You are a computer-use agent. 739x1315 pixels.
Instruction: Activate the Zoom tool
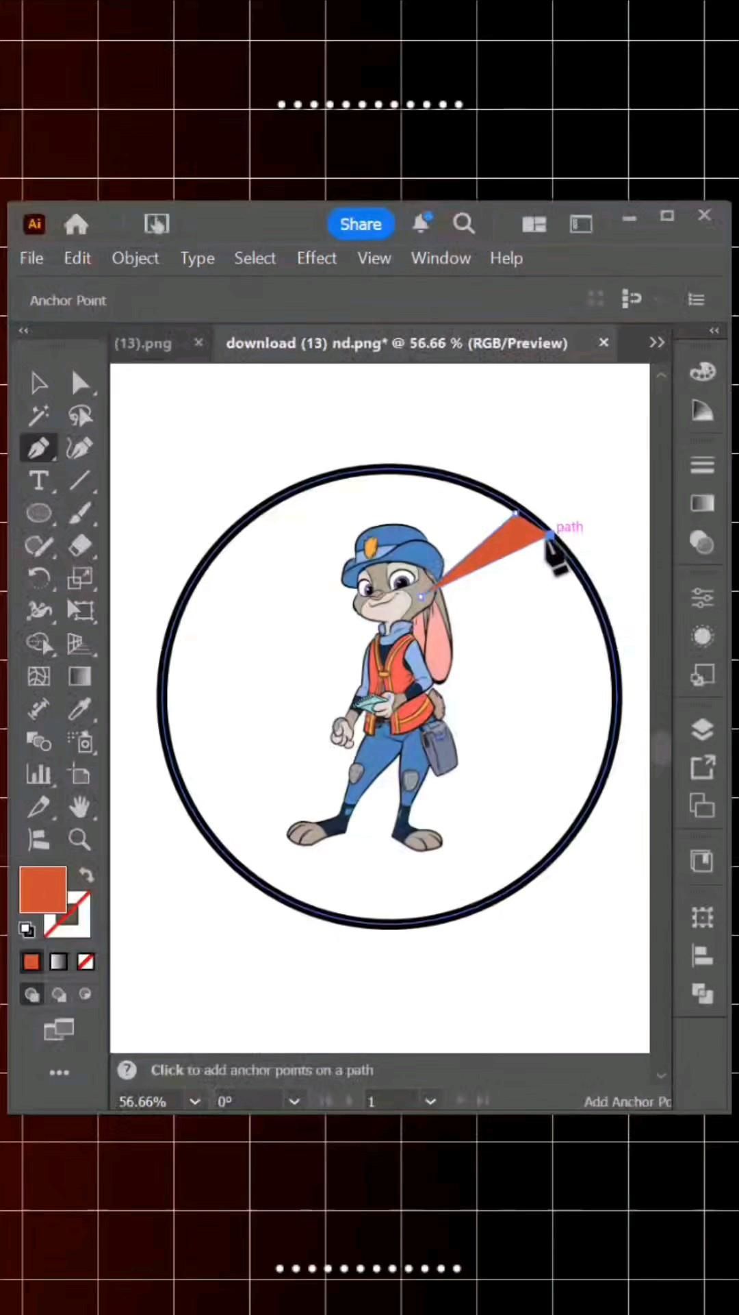pyautogui.click(x=79, y=839)
